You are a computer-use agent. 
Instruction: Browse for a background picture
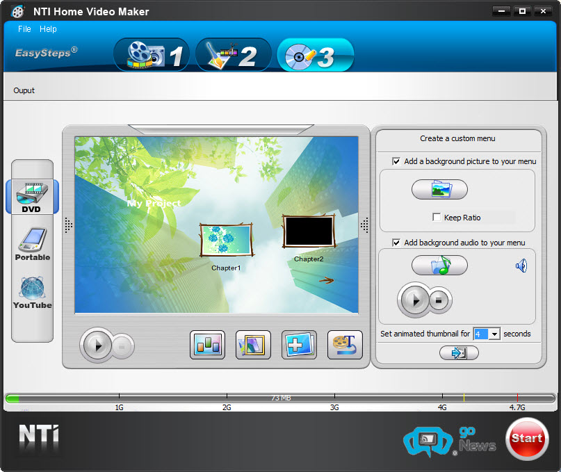tap(439, 189)
